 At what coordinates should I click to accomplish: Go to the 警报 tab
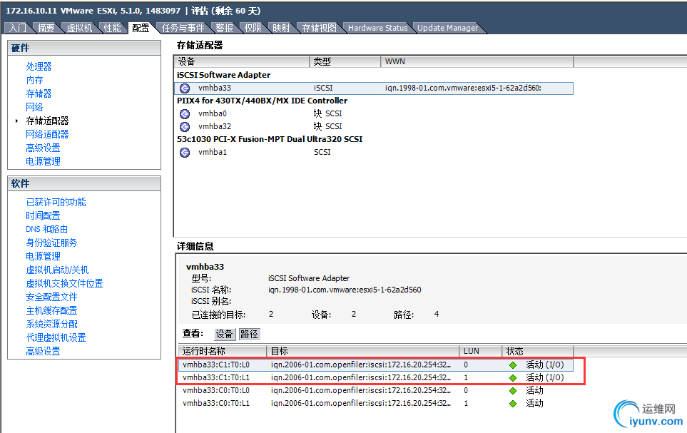pos(224,28)
